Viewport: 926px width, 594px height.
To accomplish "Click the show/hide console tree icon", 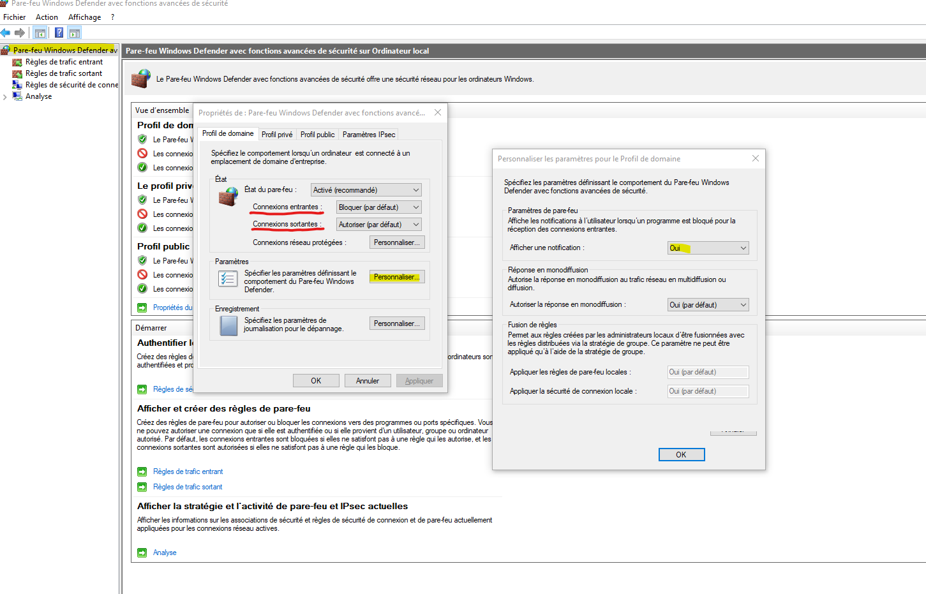I will (40, 33).
